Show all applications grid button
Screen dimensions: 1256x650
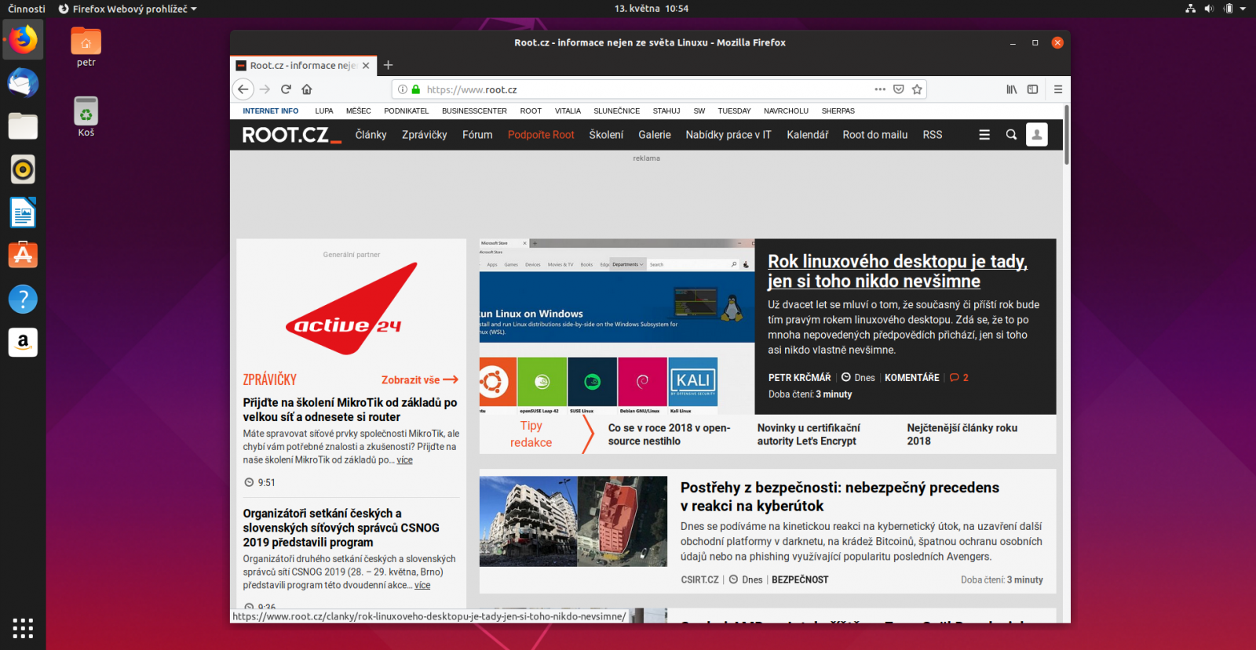[23, 628]
